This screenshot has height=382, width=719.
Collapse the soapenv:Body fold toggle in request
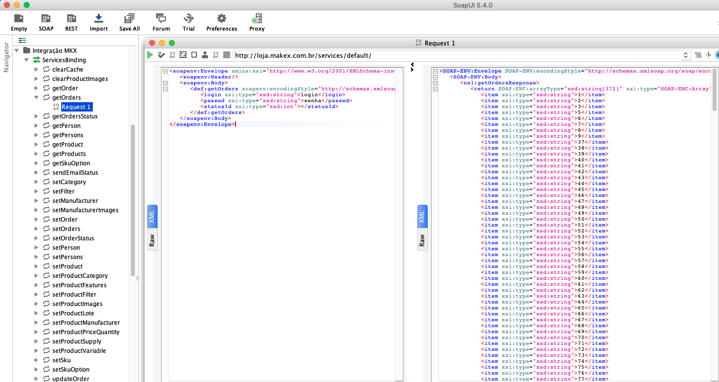164,83
